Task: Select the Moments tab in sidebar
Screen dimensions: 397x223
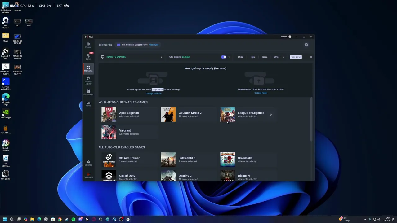Action: 88,69
